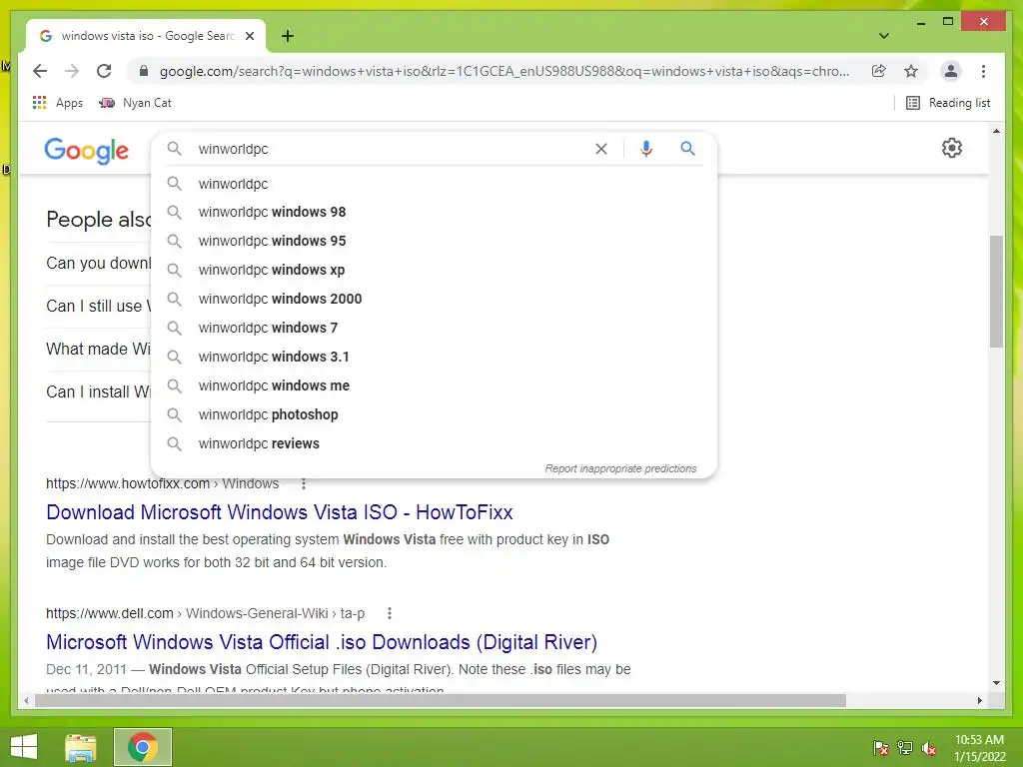Click the Google logo
The height and width of the screenshot is (767, 1023).
(x=86, y=151)
